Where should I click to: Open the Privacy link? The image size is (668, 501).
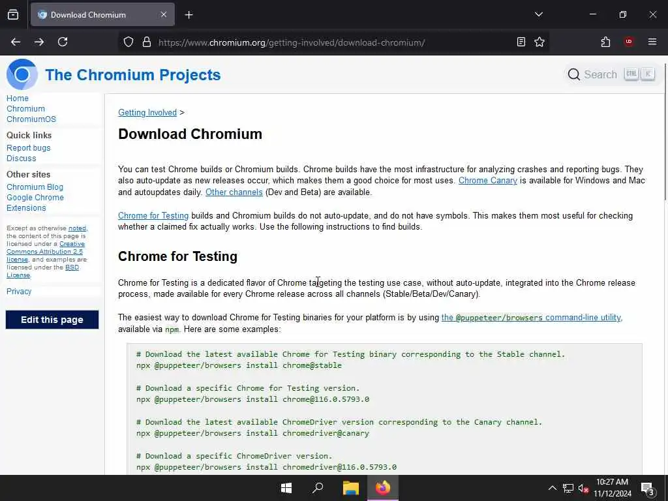19,292
